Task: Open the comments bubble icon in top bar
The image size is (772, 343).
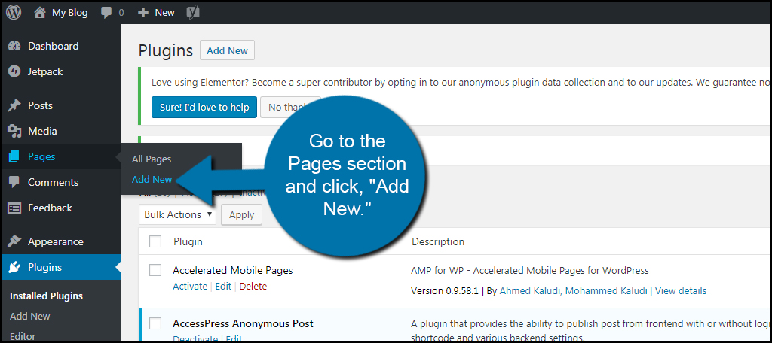Action: click(x=106, y=13)
